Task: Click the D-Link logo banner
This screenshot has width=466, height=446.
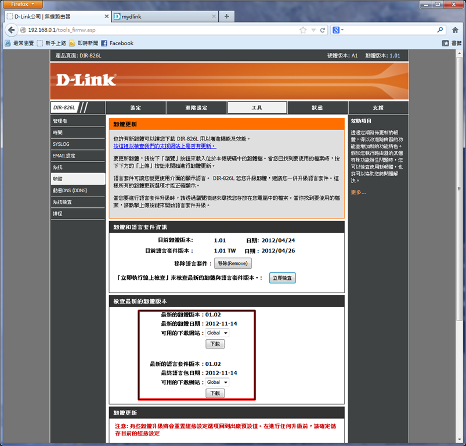Action: (86, 80)
